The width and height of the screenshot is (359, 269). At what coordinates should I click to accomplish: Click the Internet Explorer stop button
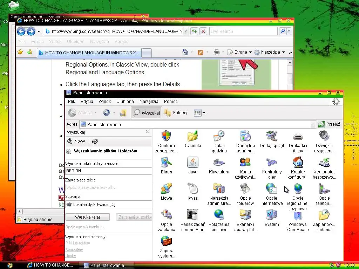click(203, 31)
